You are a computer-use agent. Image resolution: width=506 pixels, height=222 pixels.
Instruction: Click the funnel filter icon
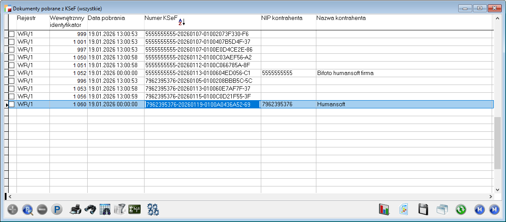(x=120, y=209)
